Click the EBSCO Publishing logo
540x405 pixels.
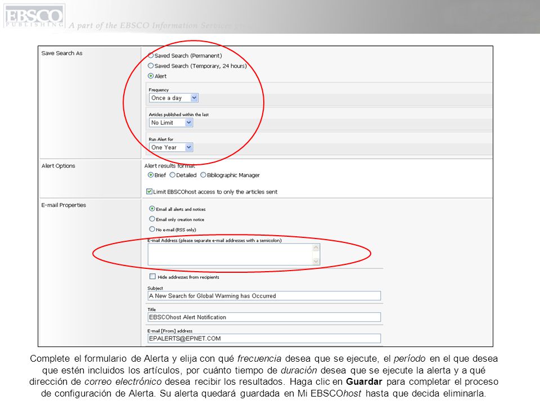pos(34,16)
